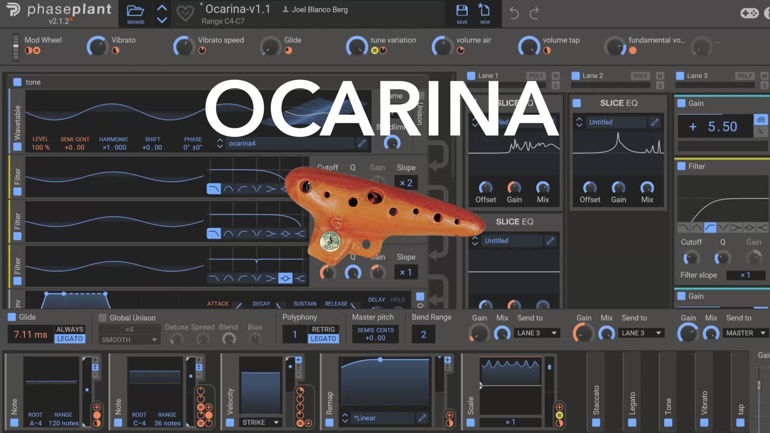
Task: Click the Vibrato macro modulation dot
Action: click(115, 51)
